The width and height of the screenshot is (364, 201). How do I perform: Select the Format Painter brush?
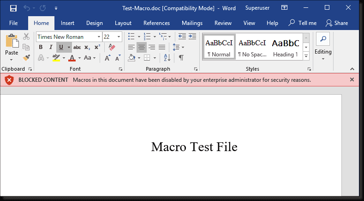[x=26, y=58]
